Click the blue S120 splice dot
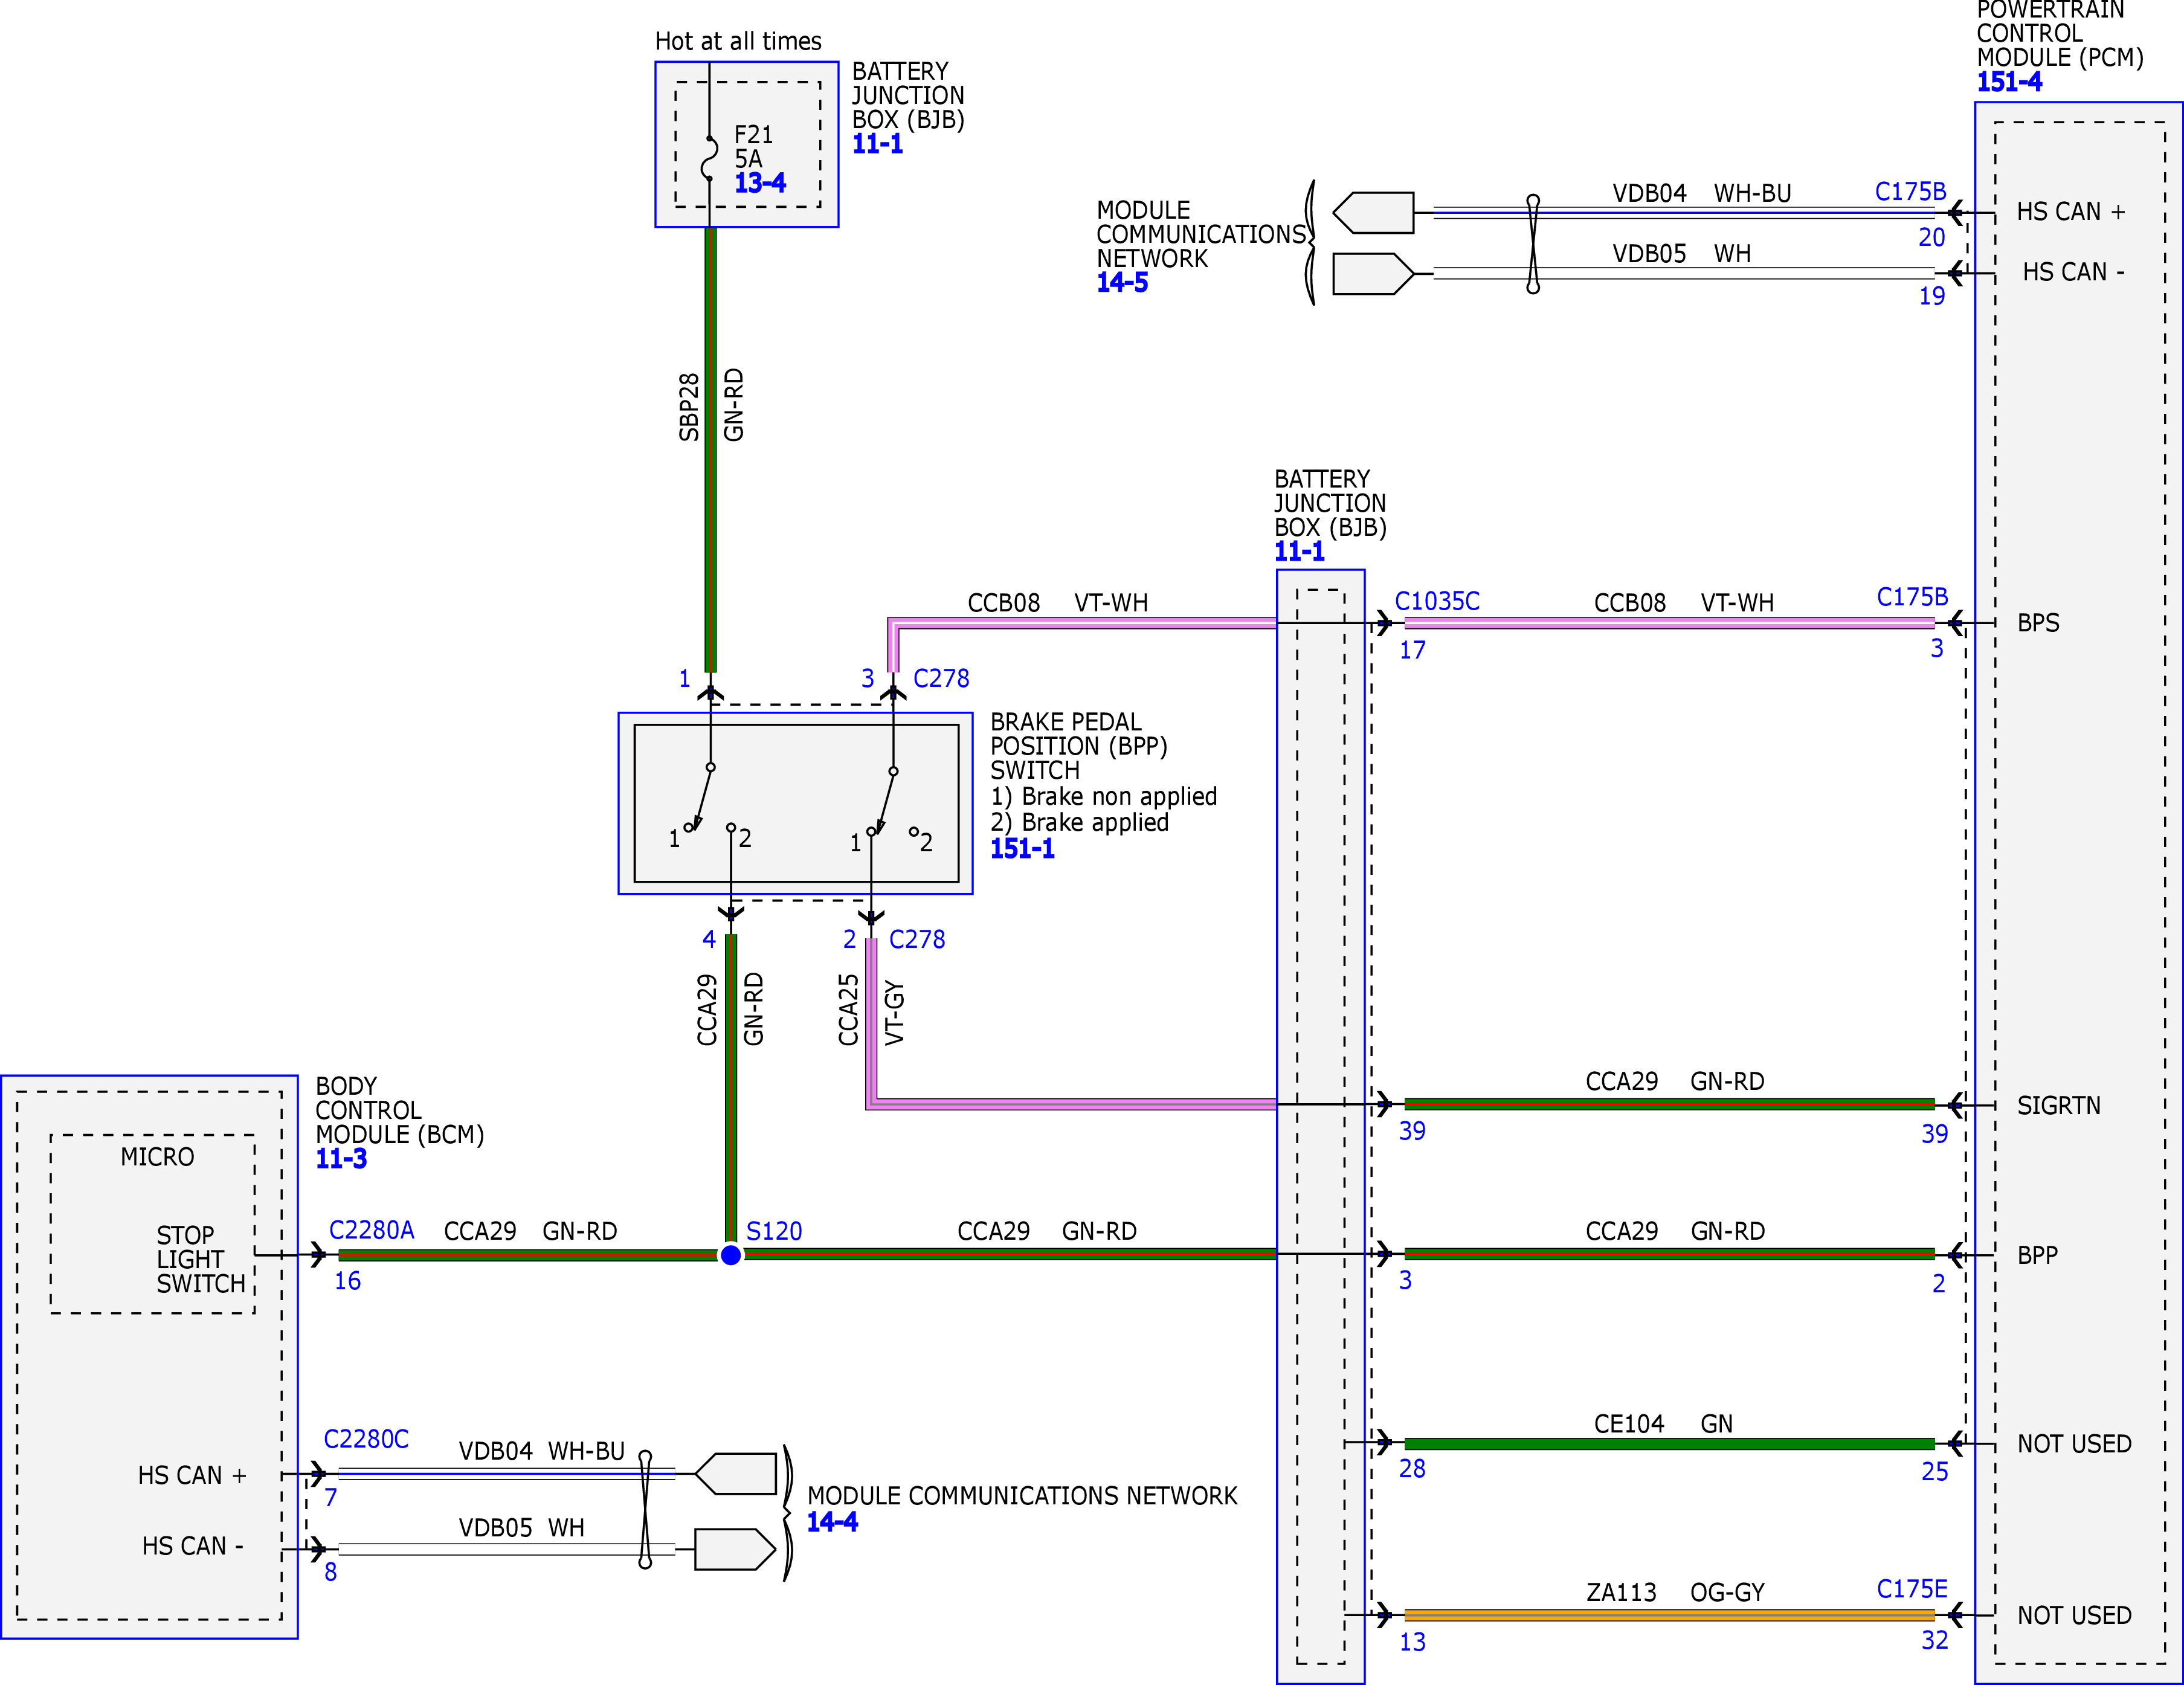This screenshot has width=2184, height=1685. click(x=731, y=1255)
